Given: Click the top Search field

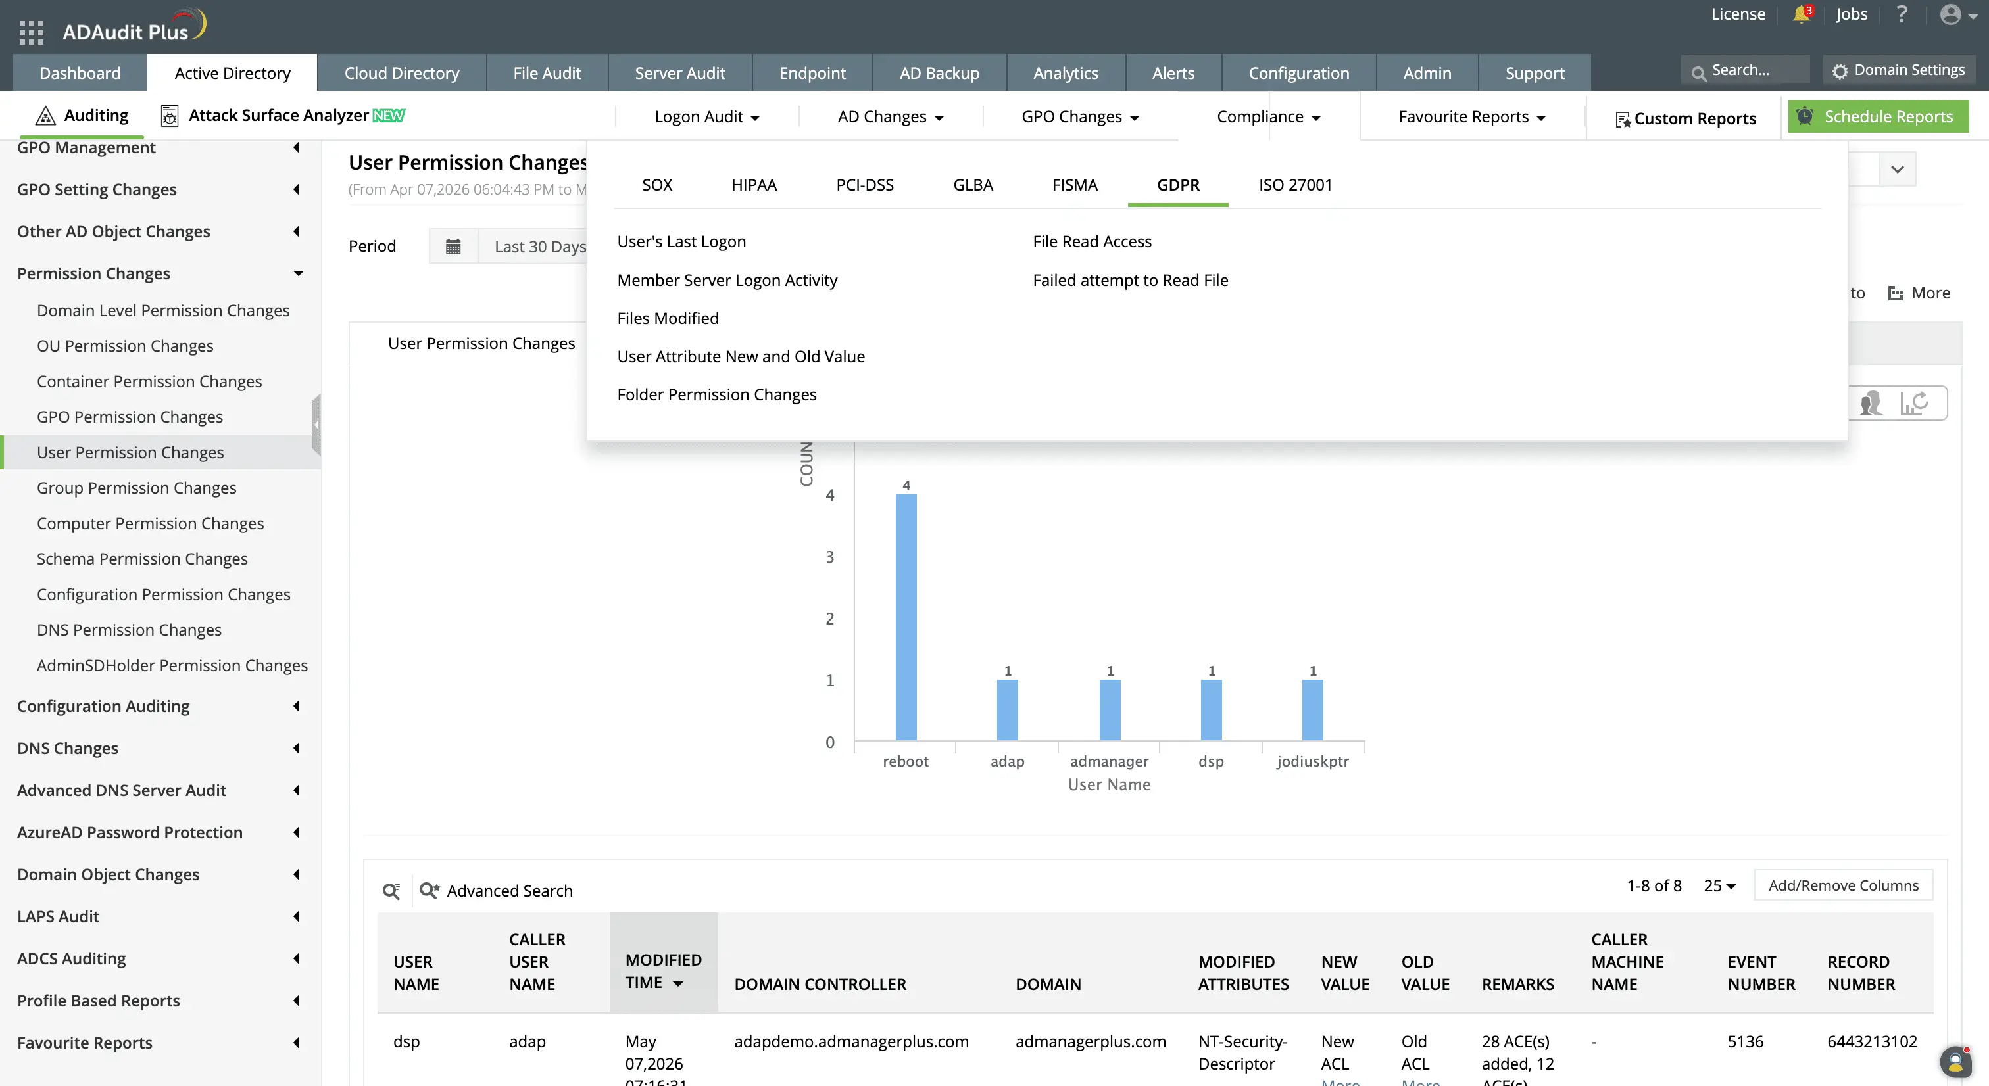Looking at the screenshot, I should (x=1745, y=70).
